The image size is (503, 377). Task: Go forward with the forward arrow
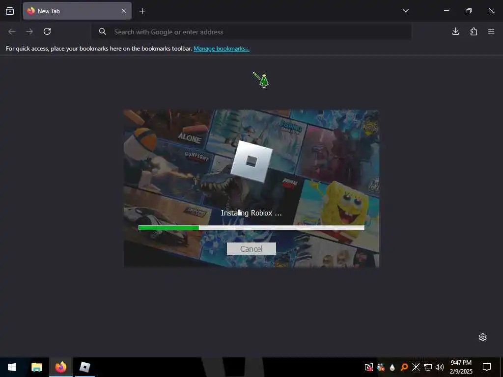[x=29, y=31]
